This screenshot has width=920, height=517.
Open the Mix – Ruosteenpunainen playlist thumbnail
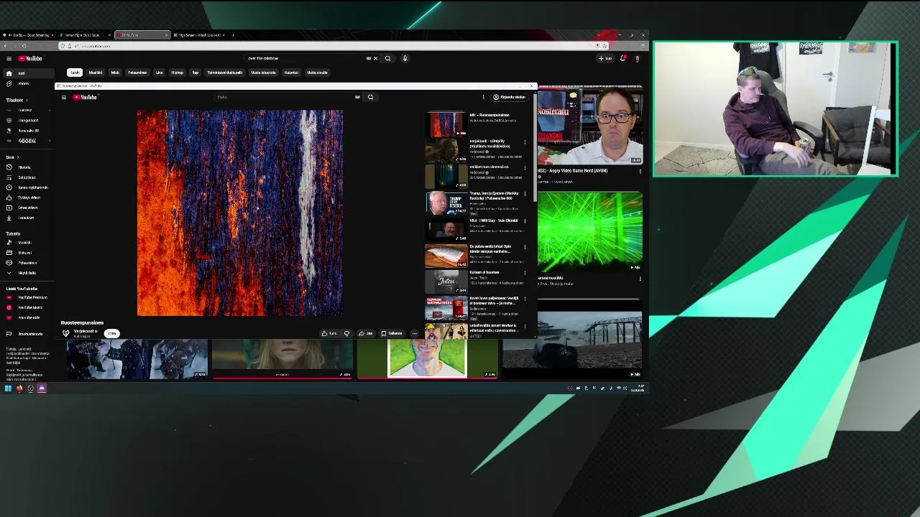[x=446, y=124]
